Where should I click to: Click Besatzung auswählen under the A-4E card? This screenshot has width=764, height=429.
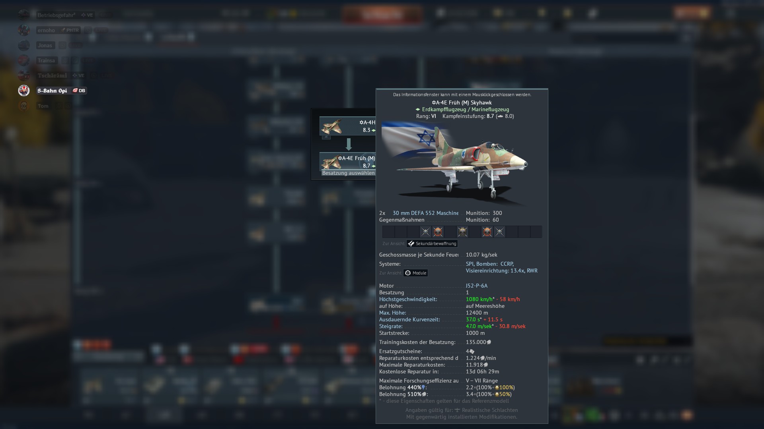tap(349, 173)
